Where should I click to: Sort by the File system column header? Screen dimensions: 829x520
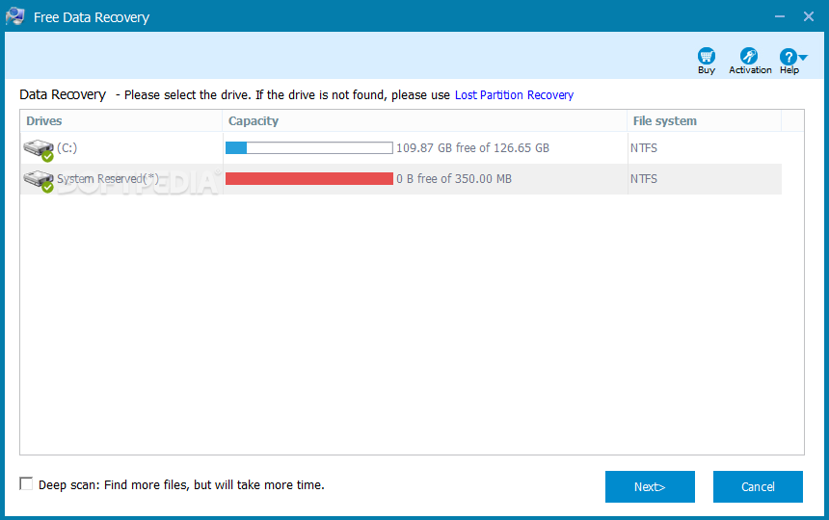point(705,121)
